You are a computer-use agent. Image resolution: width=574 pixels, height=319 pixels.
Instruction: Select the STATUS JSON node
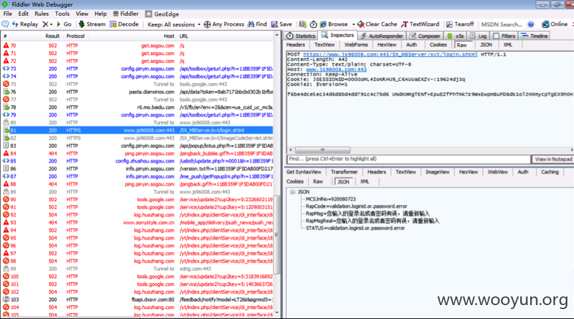pos(355,228)
